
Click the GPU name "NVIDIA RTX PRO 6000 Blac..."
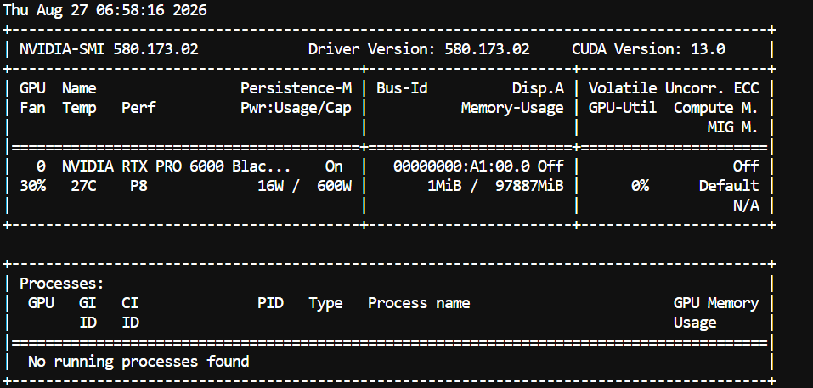[177, 166]
